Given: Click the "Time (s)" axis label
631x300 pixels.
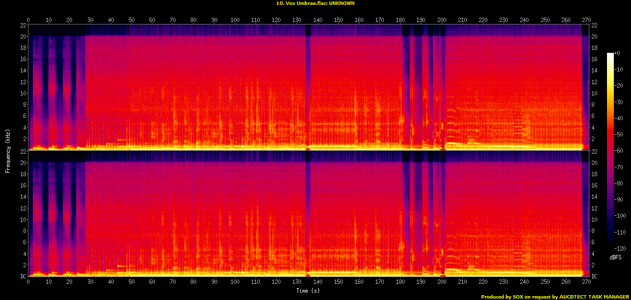Looking at the screenshot, I should click(x=308, y=291).
